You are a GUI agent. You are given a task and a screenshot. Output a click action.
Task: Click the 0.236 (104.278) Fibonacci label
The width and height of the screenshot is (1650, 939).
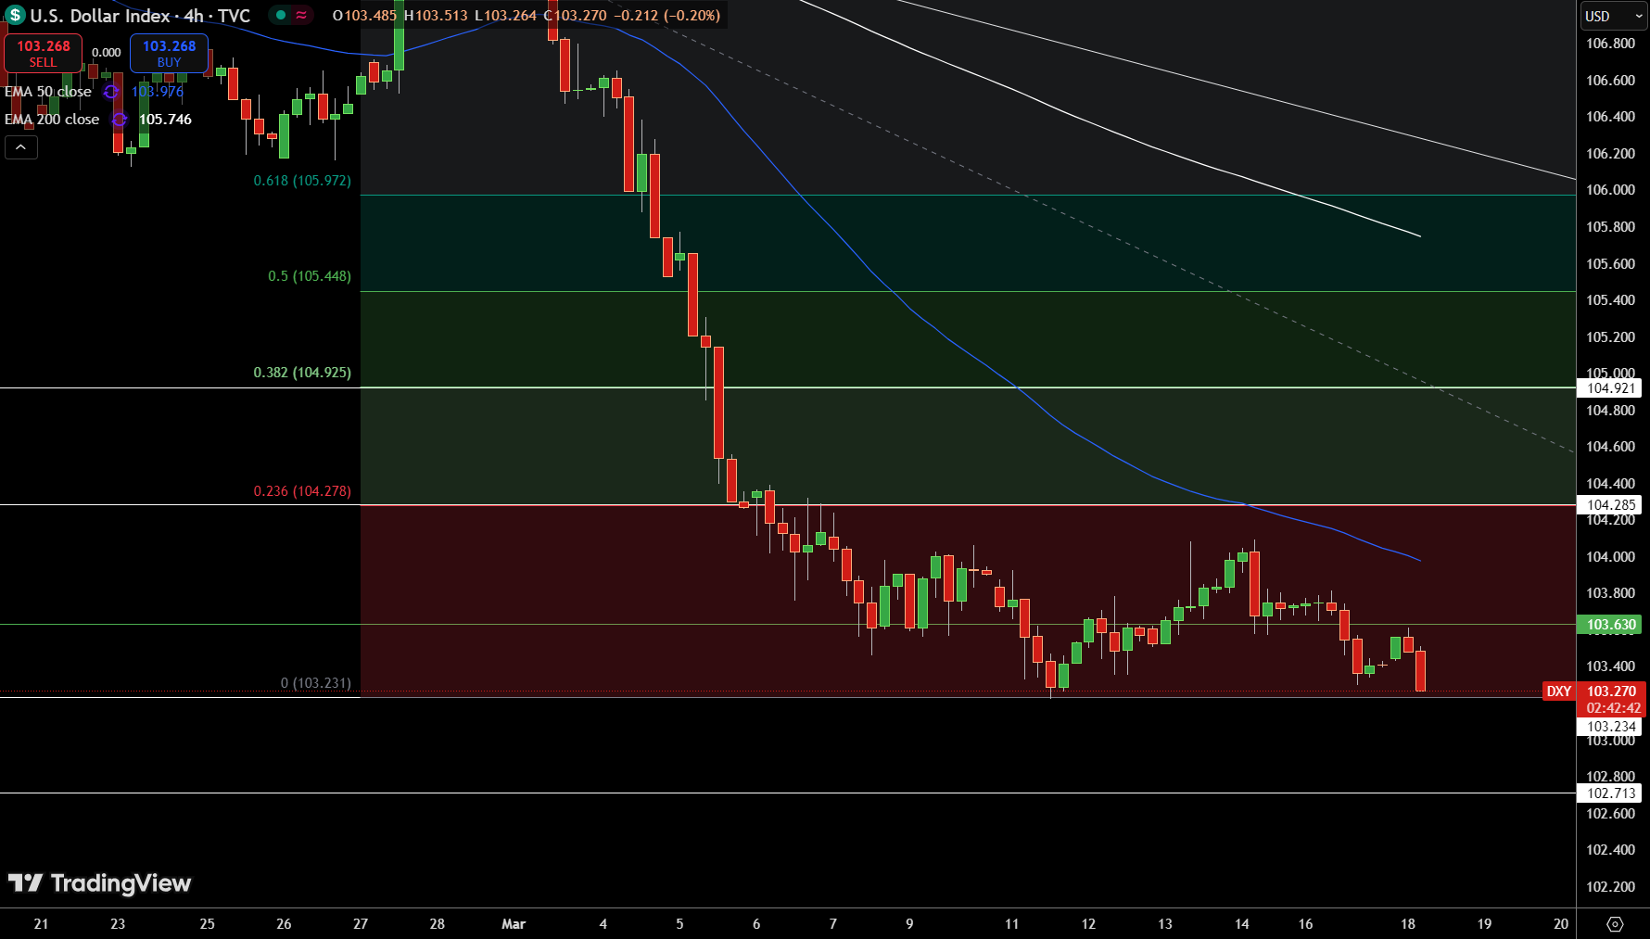pos(302,491)
